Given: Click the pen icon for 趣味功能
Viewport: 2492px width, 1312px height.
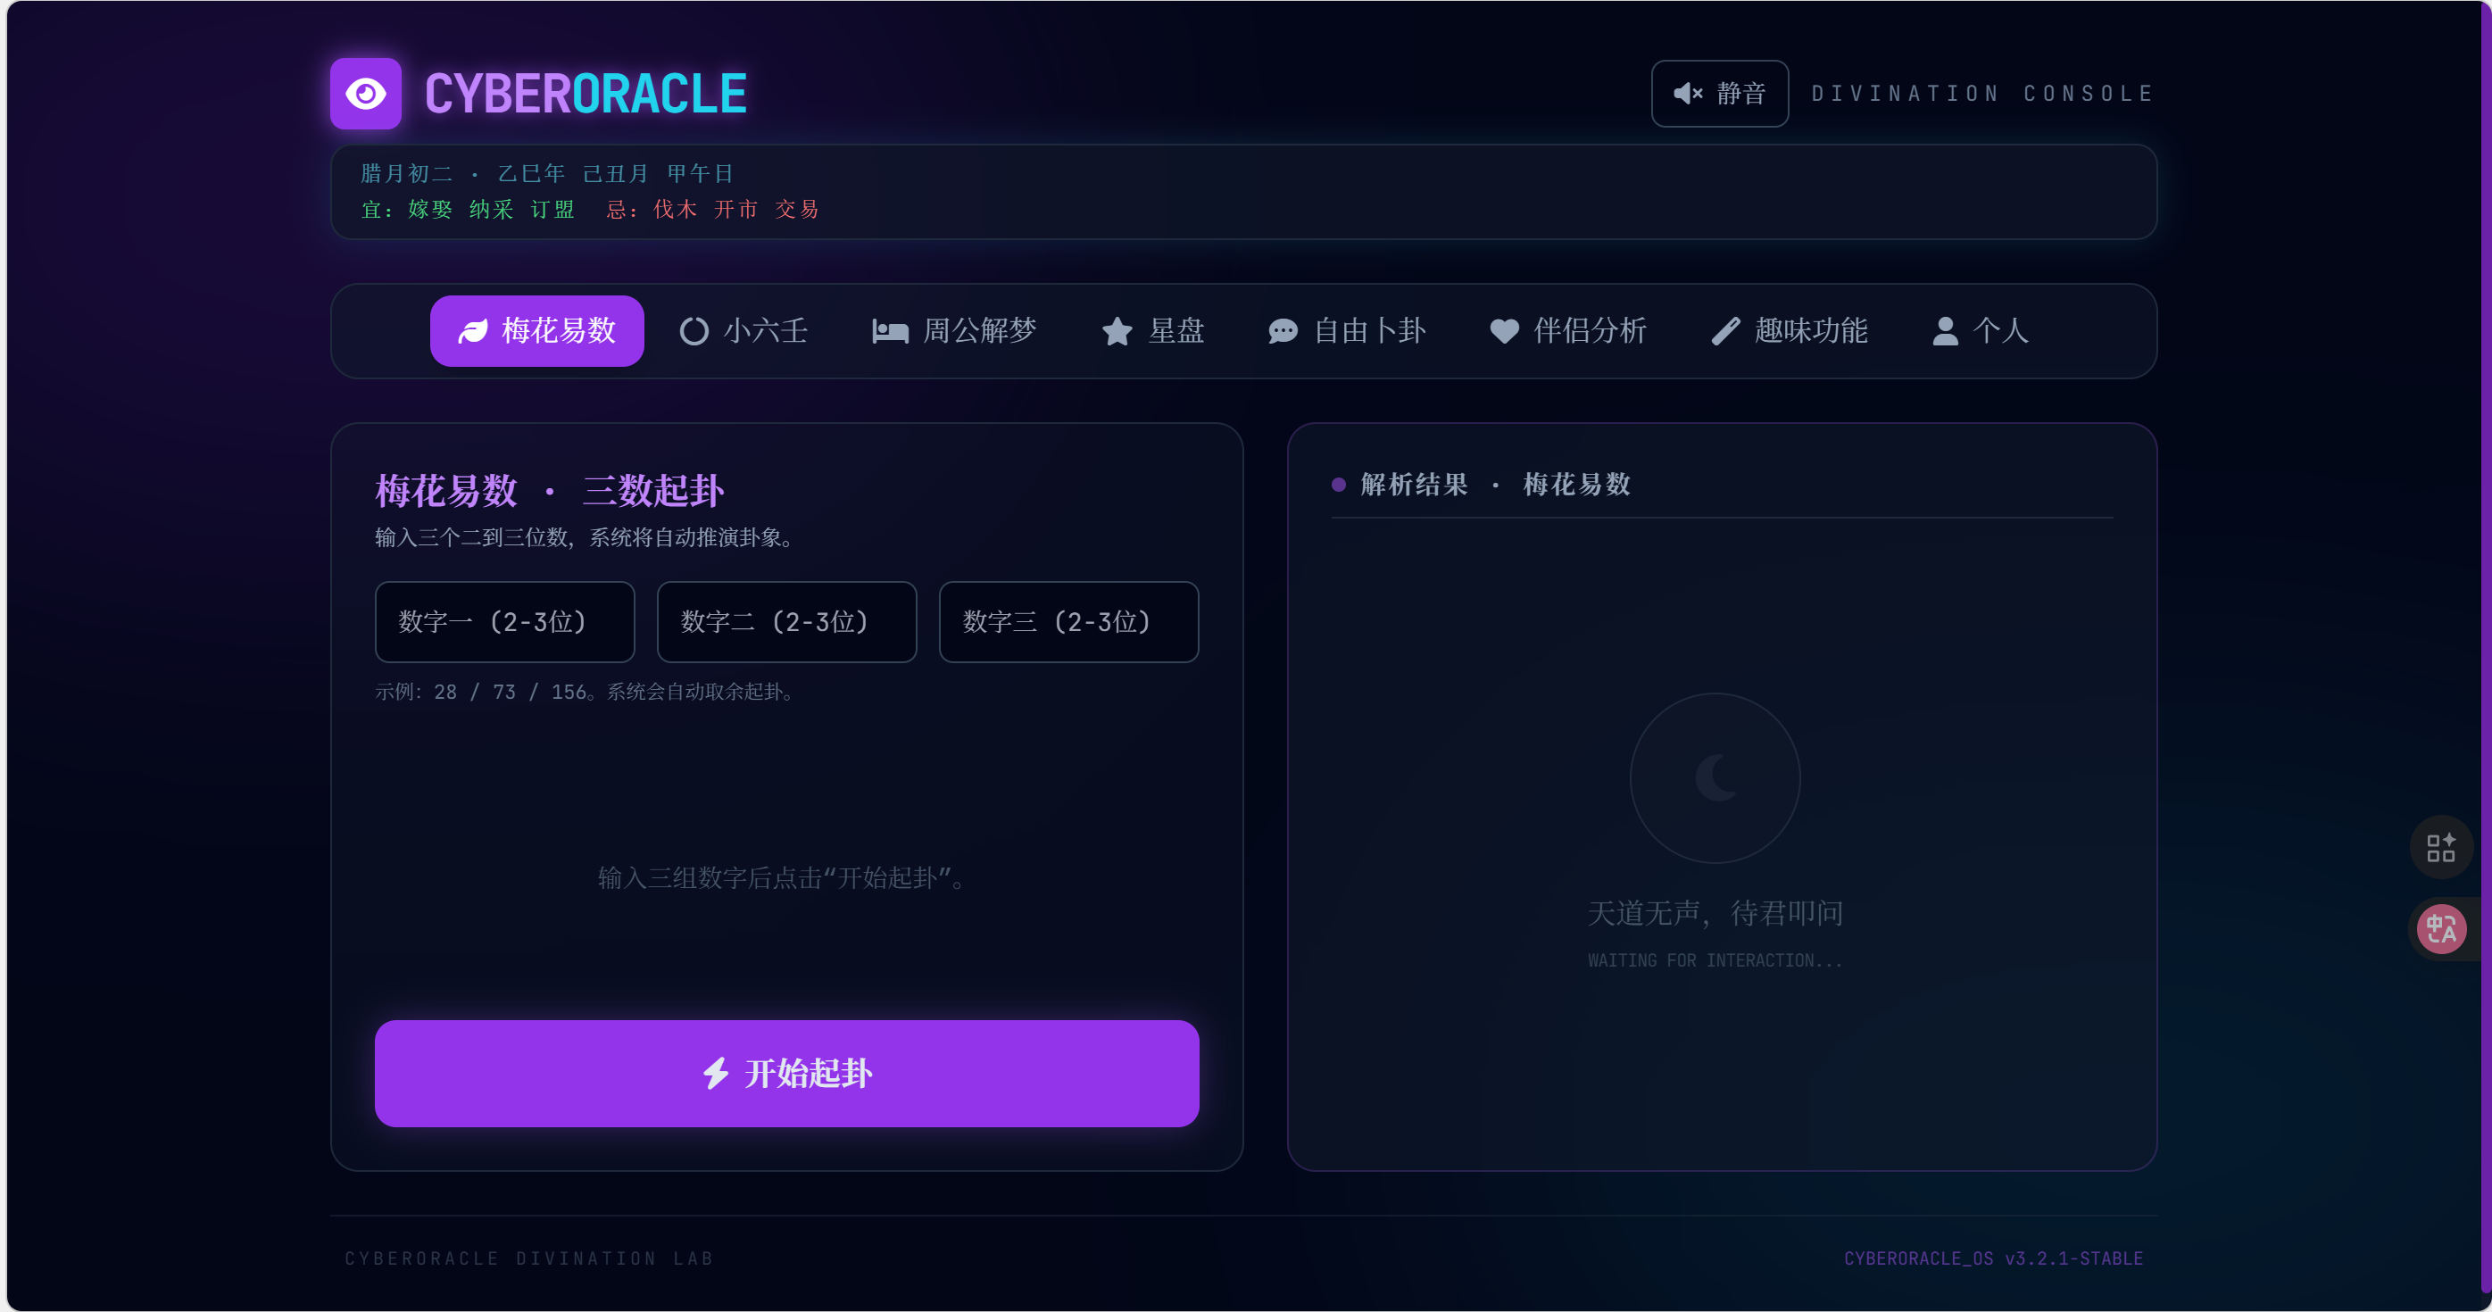Looking at the screenshot, I should [x=1726, y=331].
